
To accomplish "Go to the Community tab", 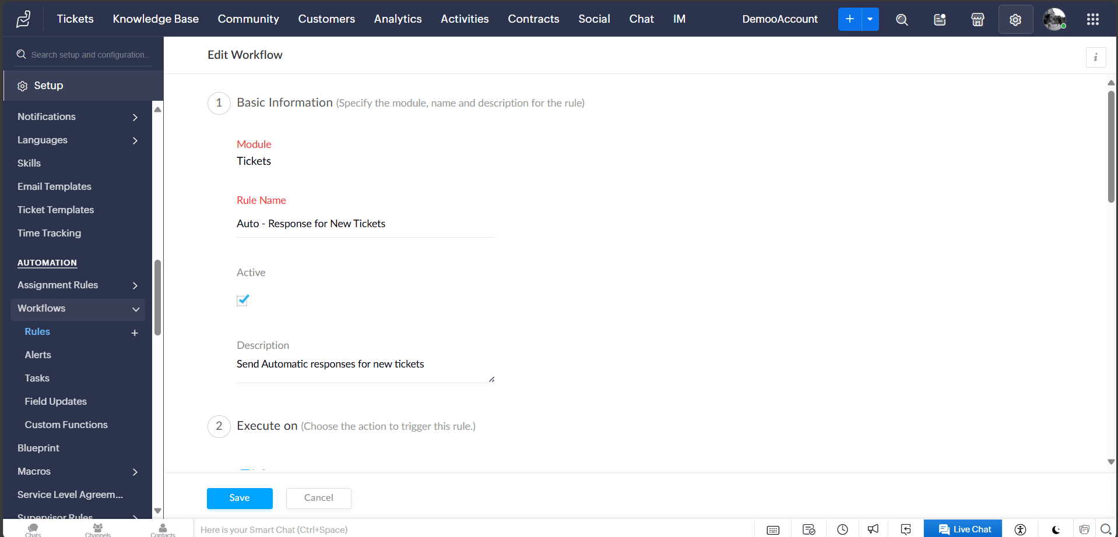I will (248, 19).
